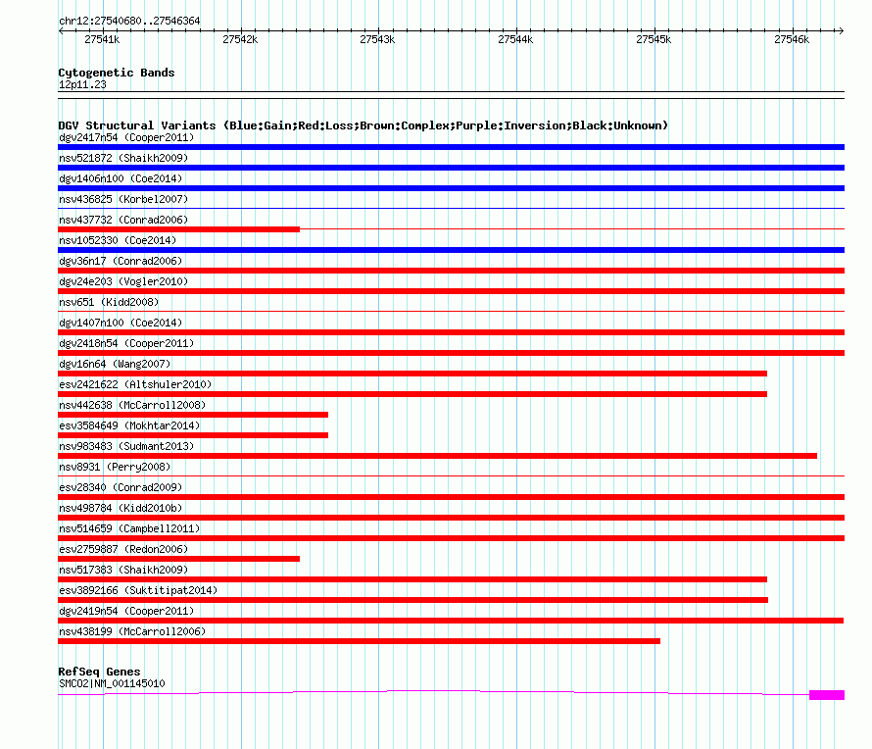Click the 27545k ruler label
Screen dimensions: 872x749
tap(654, 39)
